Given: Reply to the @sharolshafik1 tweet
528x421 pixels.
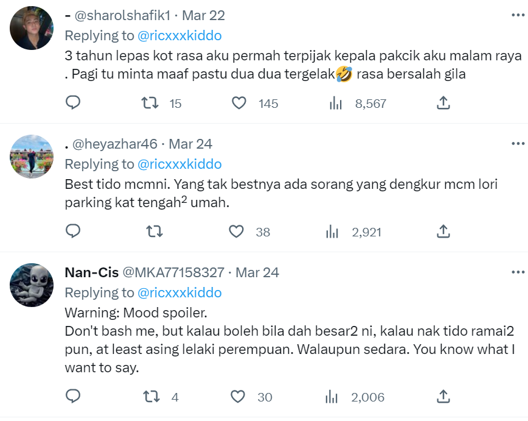Looking at the screenshot, I should click(73, 103).
